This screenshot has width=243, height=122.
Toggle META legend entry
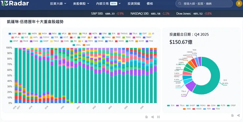[x=93, y=33]
